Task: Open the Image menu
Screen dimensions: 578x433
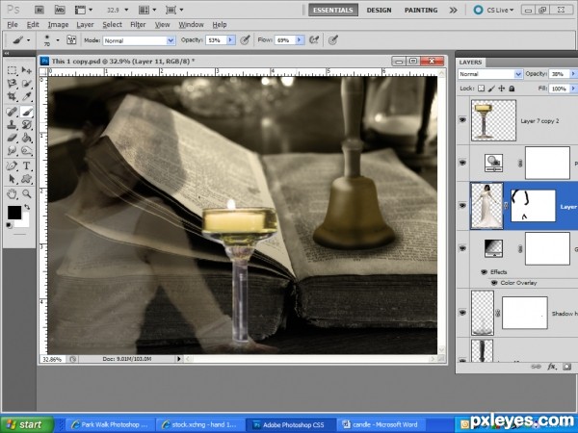Action: [58, 25]
